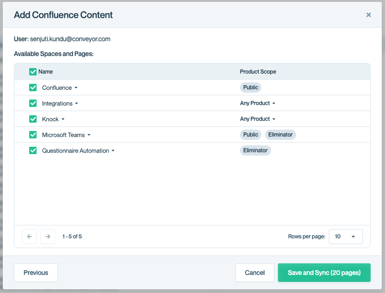Go to next page arrow

click(48, 237)
